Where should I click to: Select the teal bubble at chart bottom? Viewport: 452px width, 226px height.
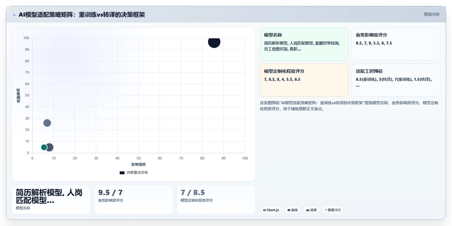(x=44, y=147)
